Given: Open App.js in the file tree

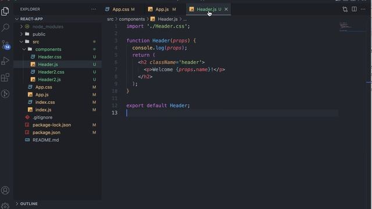Looking at the screenshot, I should click(42, 95).
